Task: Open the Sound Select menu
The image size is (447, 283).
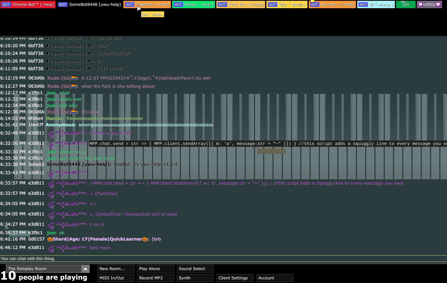Action: tap(195, 269)
